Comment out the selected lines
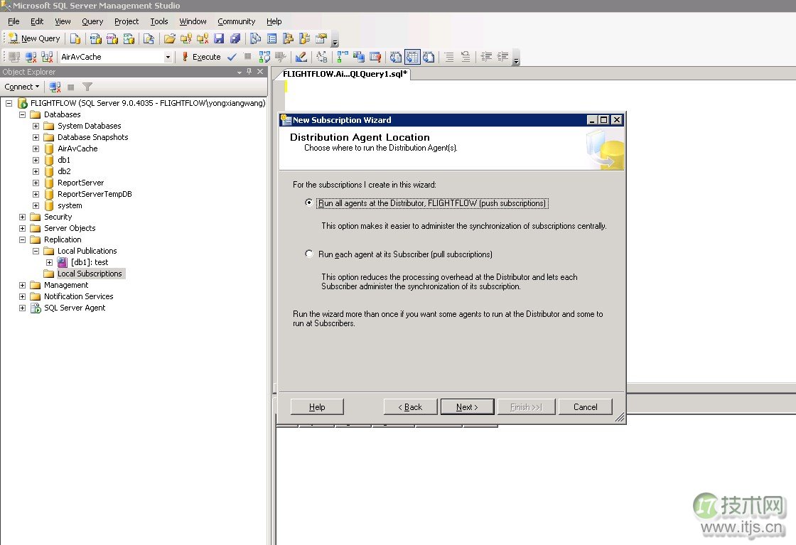The image size is (796, 545). [449, 57]
